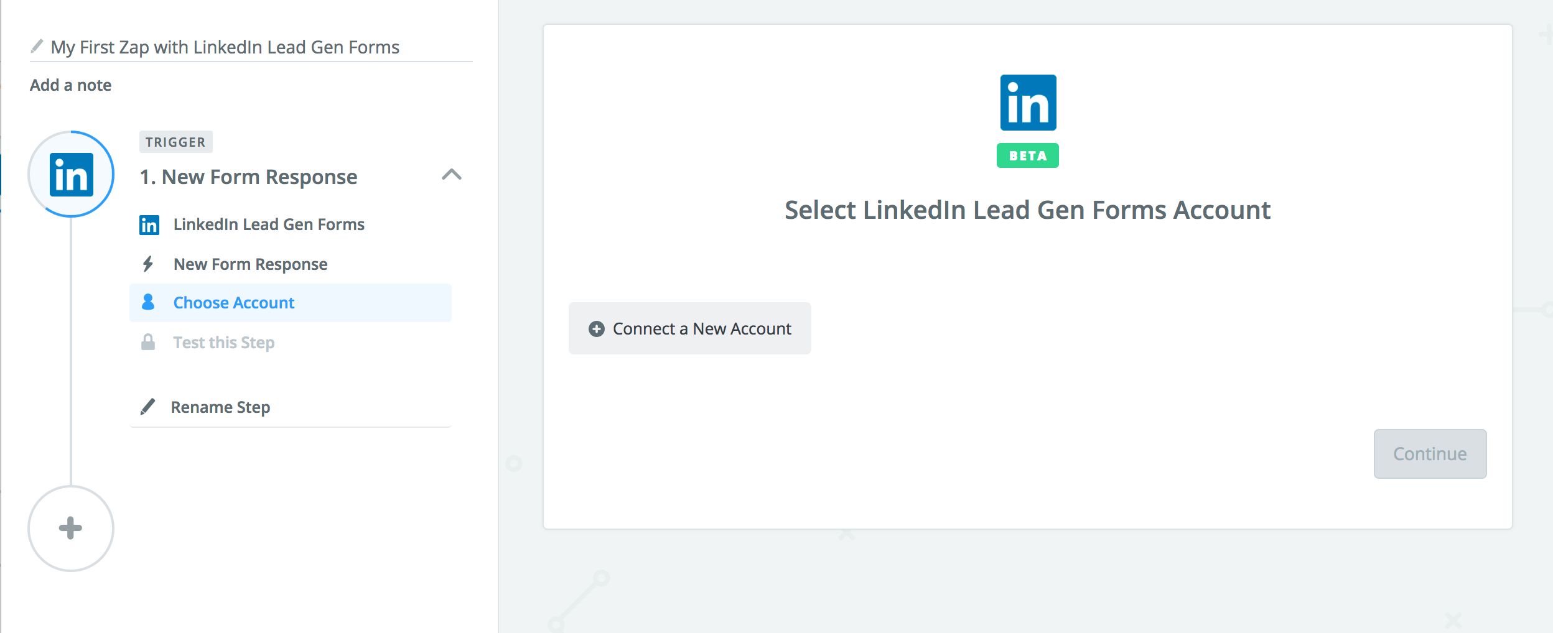This screenshot has height=633, width=1553.
Task: Open the LinkedIn Lead Gen Forms app step
Action: point(269,224)
